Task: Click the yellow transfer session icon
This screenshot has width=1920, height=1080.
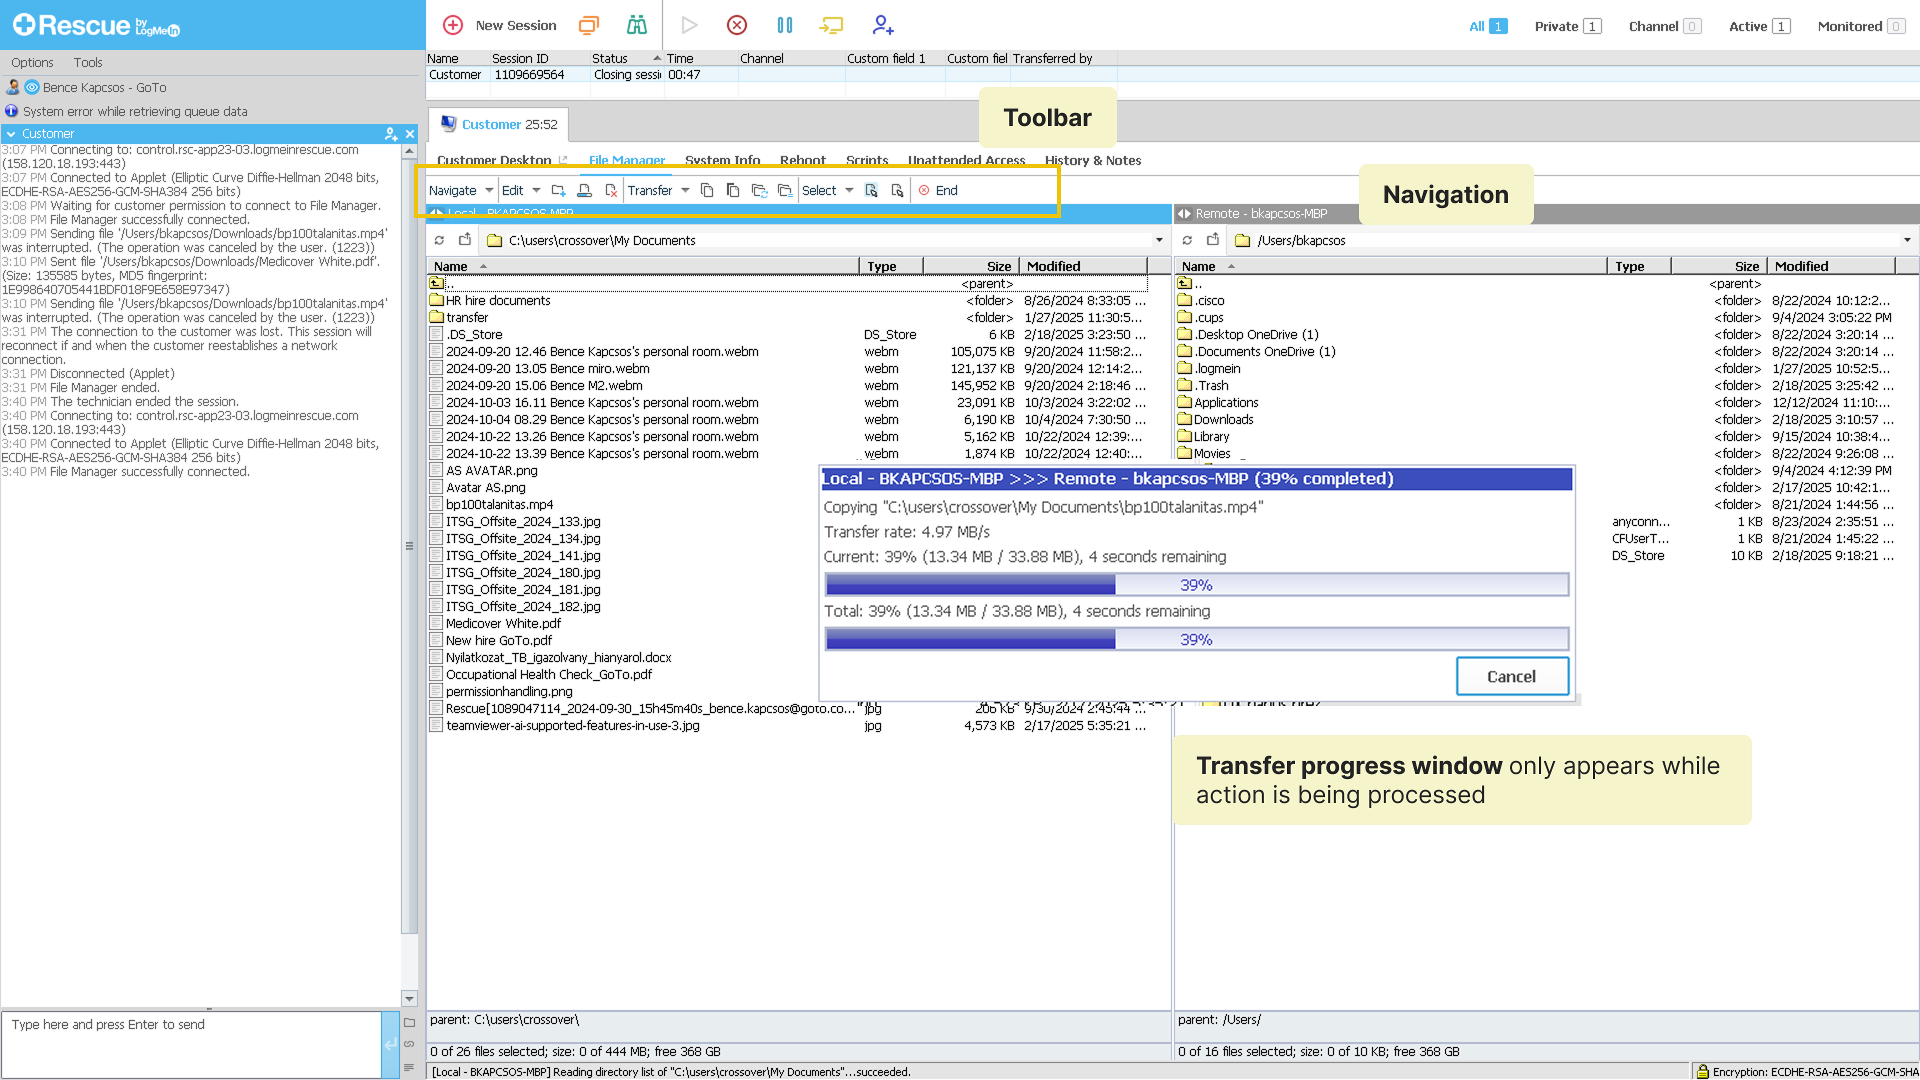Action: click(831, 25)
